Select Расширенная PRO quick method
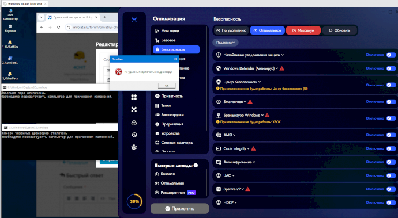 pos(175,193)
